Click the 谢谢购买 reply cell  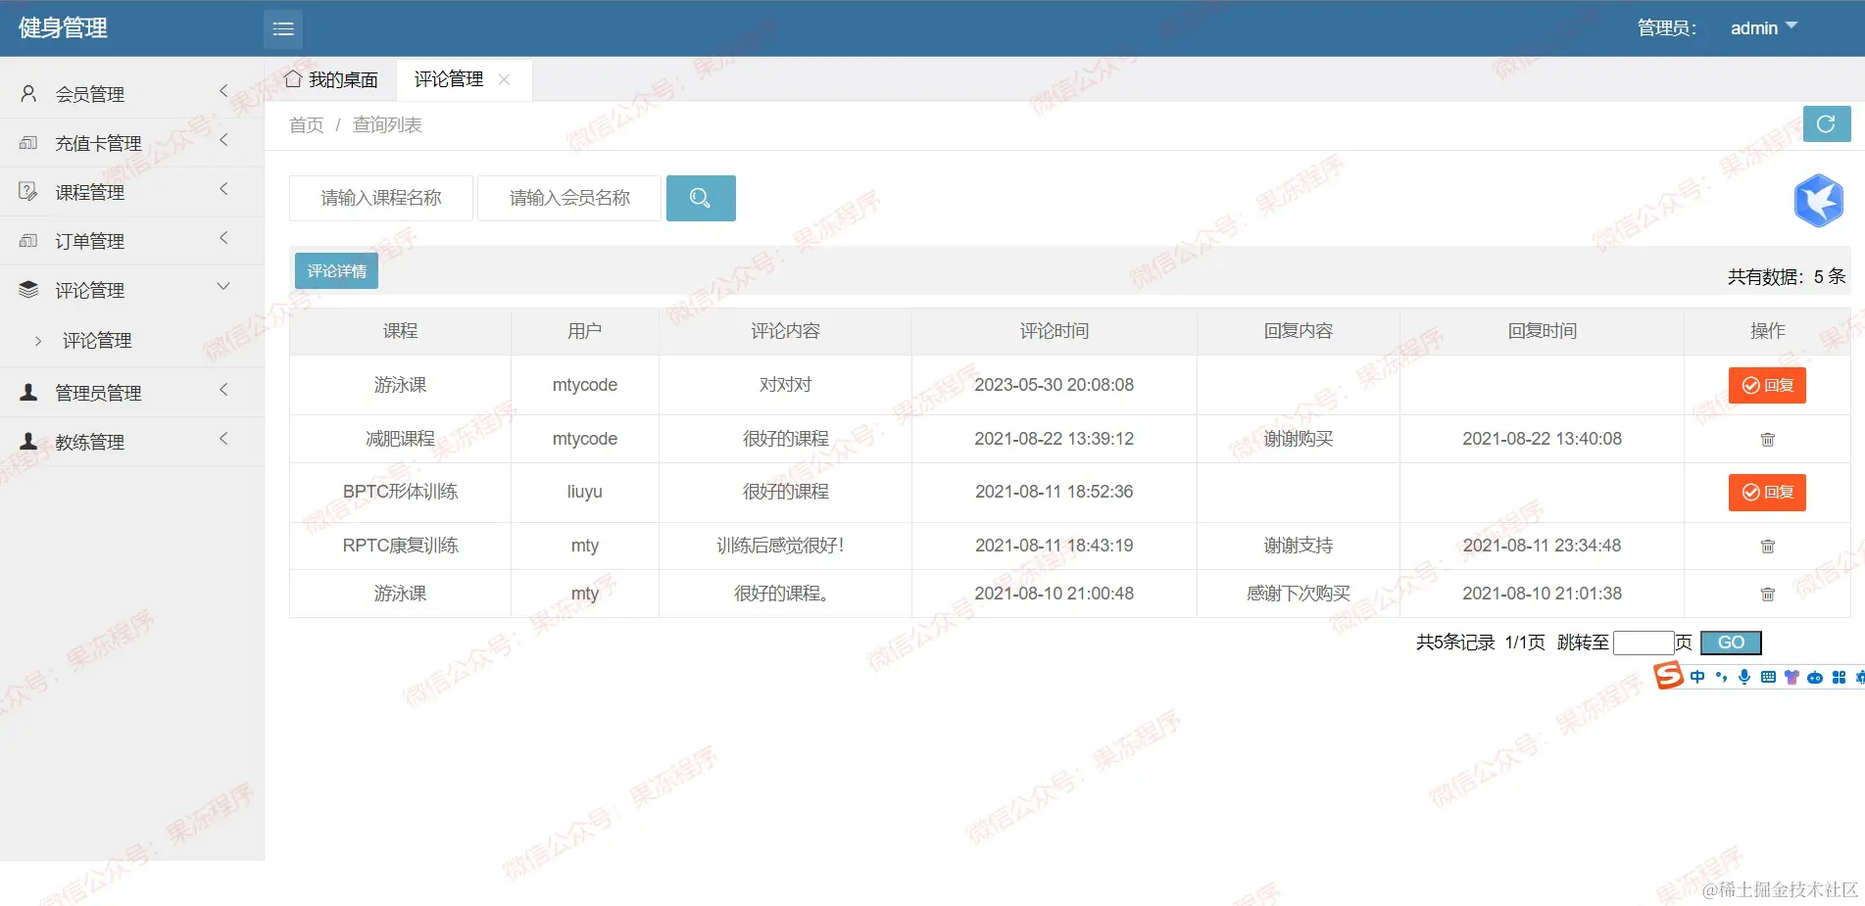click(1299, 439)
